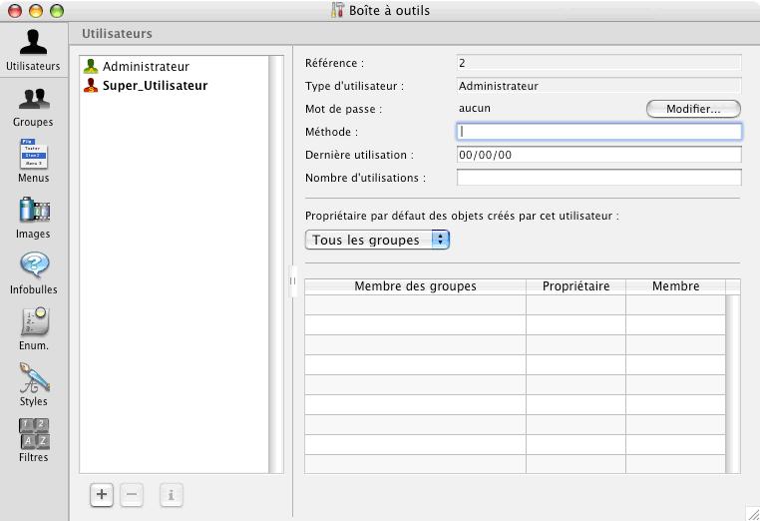The image size is (760, 521).
Task: Click in the Méthode text field
Action: [x=598, y=132]
